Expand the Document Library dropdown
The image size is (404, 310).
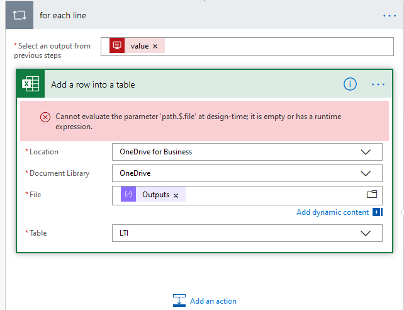coord(366,173)
